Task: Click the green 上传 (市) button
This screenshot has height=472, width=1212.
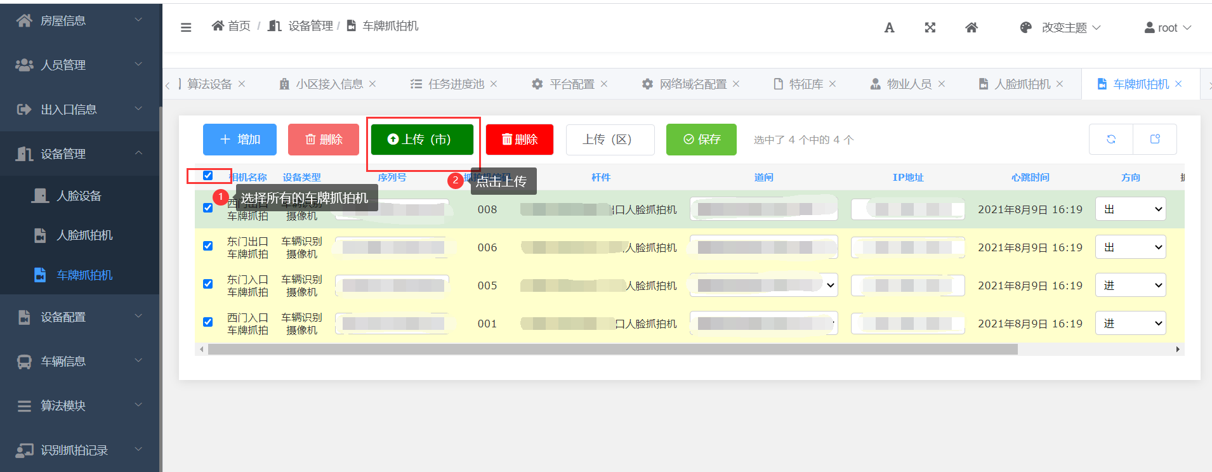Action: [x=422, y=140]
